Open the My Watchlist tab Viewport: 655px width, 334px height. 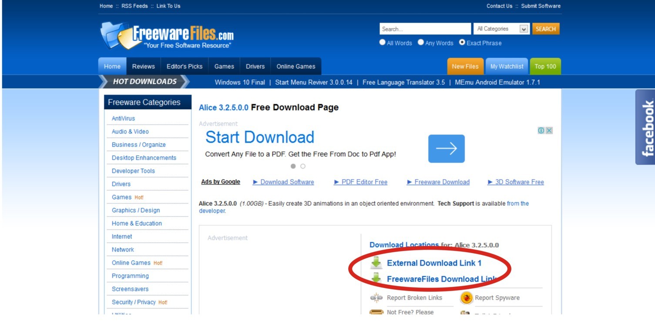pyautogui.click(x=507, y=67)
